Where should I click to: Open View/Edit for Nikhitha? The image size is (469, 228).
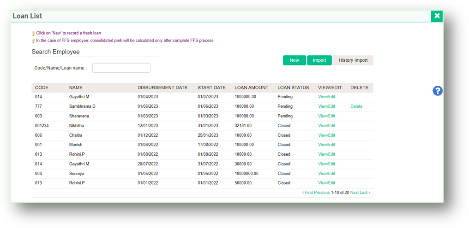point(327,126)
